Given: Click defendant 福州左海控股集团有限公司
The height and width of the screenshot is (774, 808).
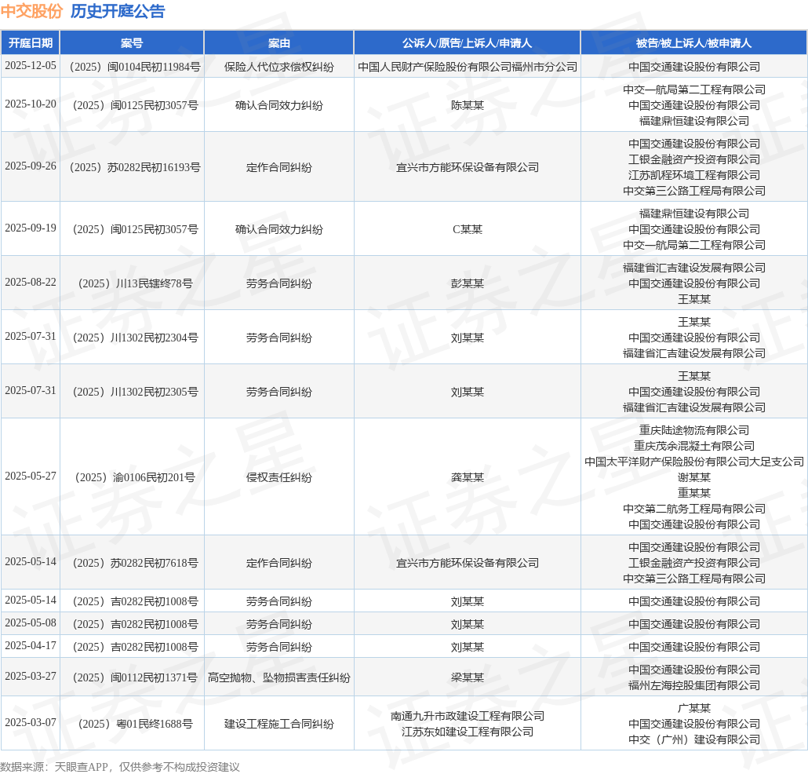Looking at the screenshot, I should pyautogui.click(x=694, y=685).
